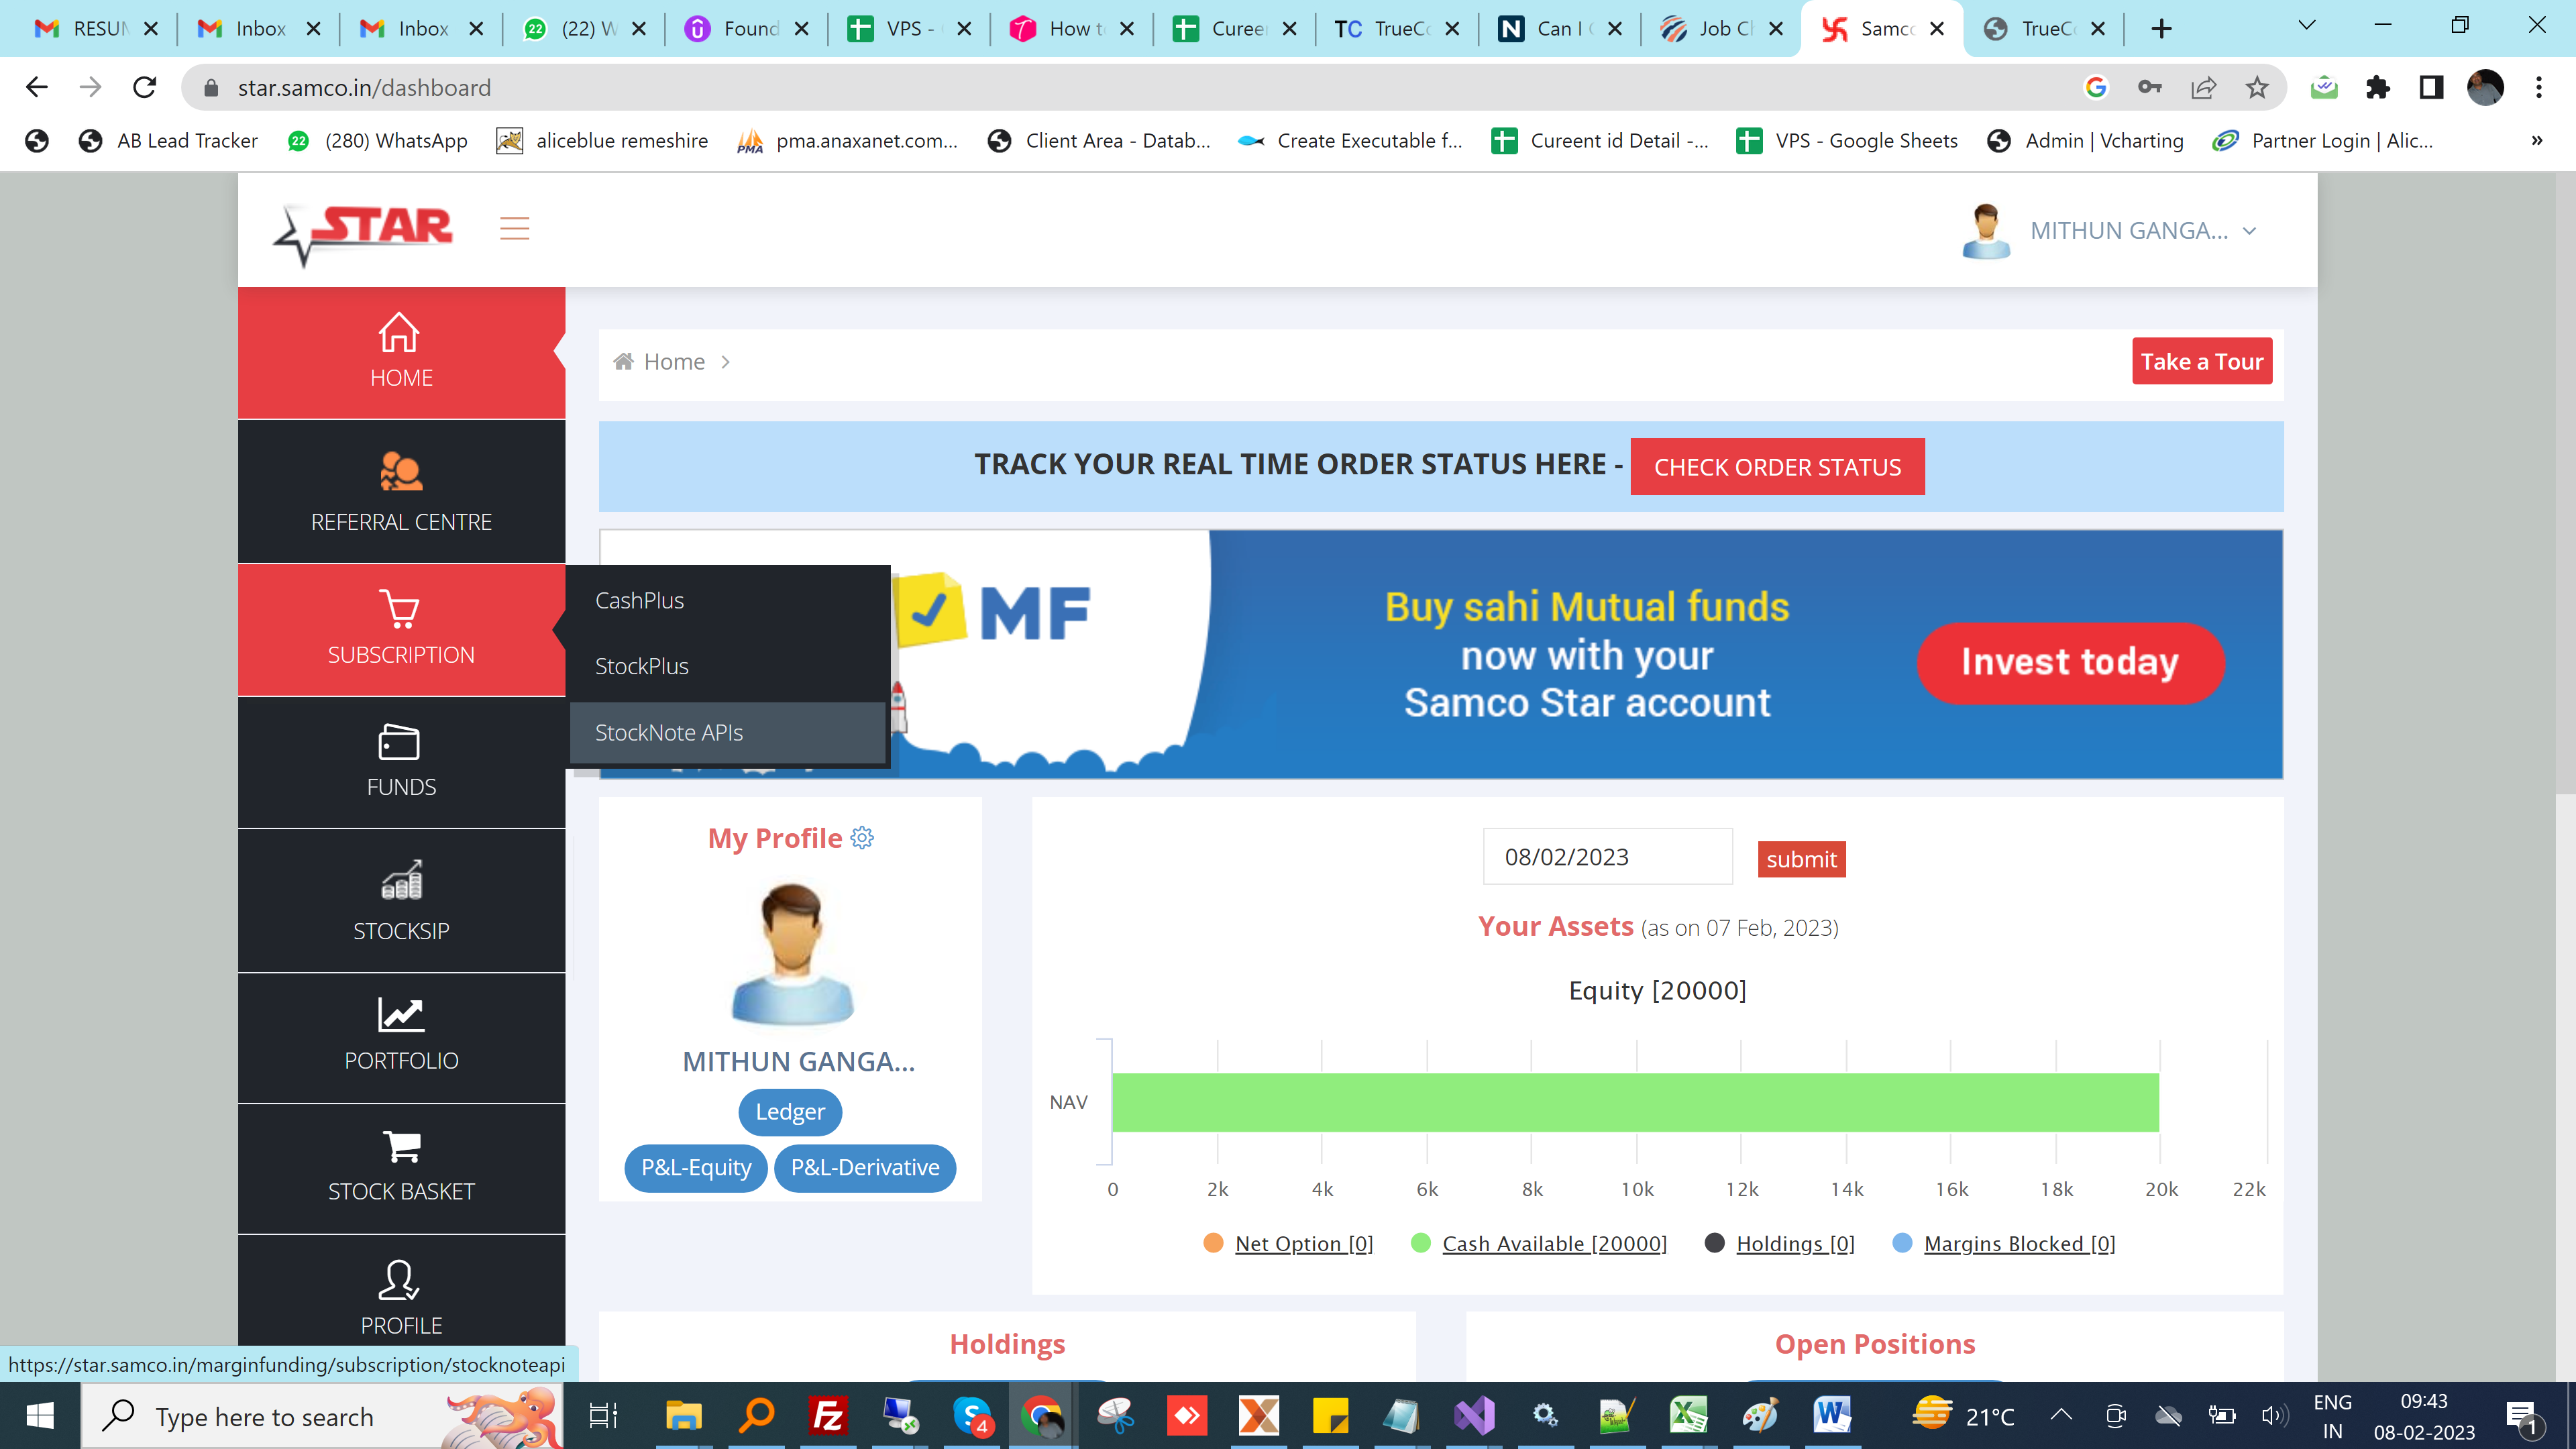Open Chrome three-dot menu
The image size is (2576, 1449).
pos(2539,87)
